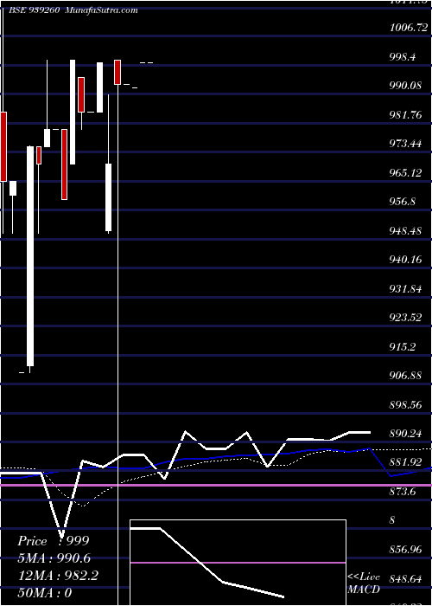Click the MunafaSutra.com watermark text
The image size is (432, 606).
coord(102,10)
